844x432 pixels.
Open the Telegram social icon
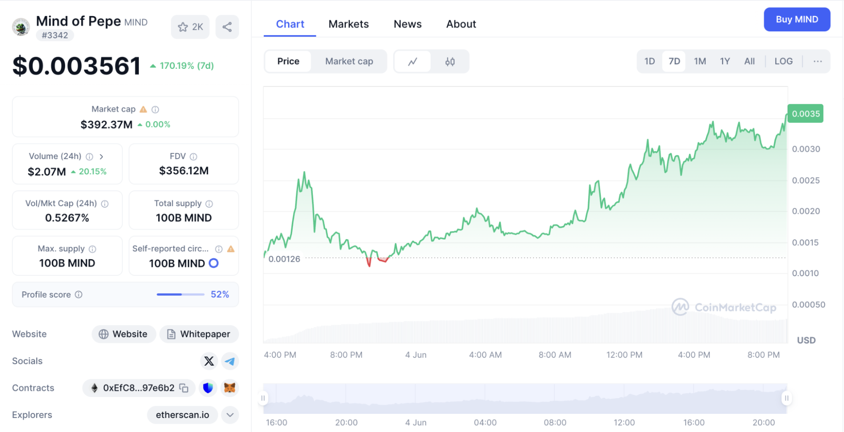[x=230, y=361]
